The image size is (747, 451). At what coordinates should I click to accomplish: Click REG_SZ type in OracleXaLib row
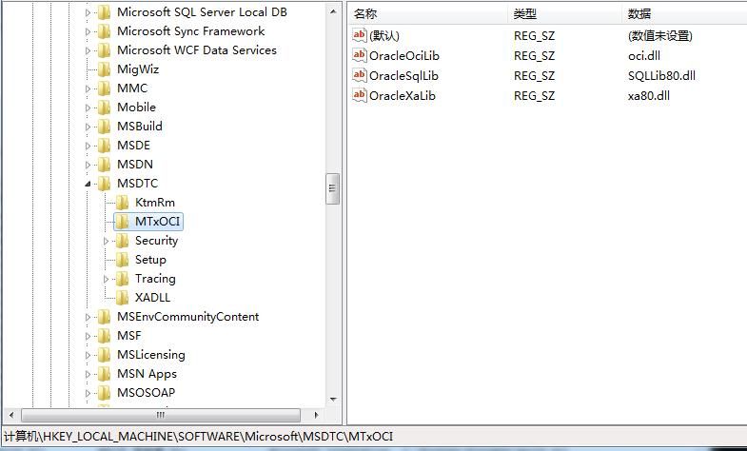point(534,96)
